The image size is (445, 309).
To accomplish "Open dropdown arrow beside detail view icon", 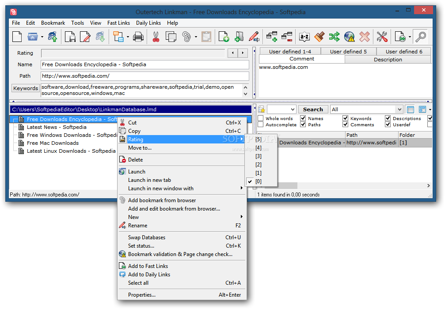I will coord(430,109).
